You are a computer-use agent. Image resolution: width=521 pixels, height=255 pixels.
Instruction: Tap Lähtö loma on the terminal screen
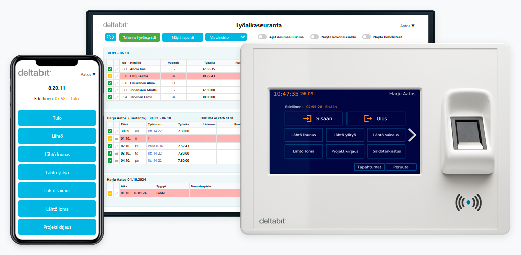(304, 151)
